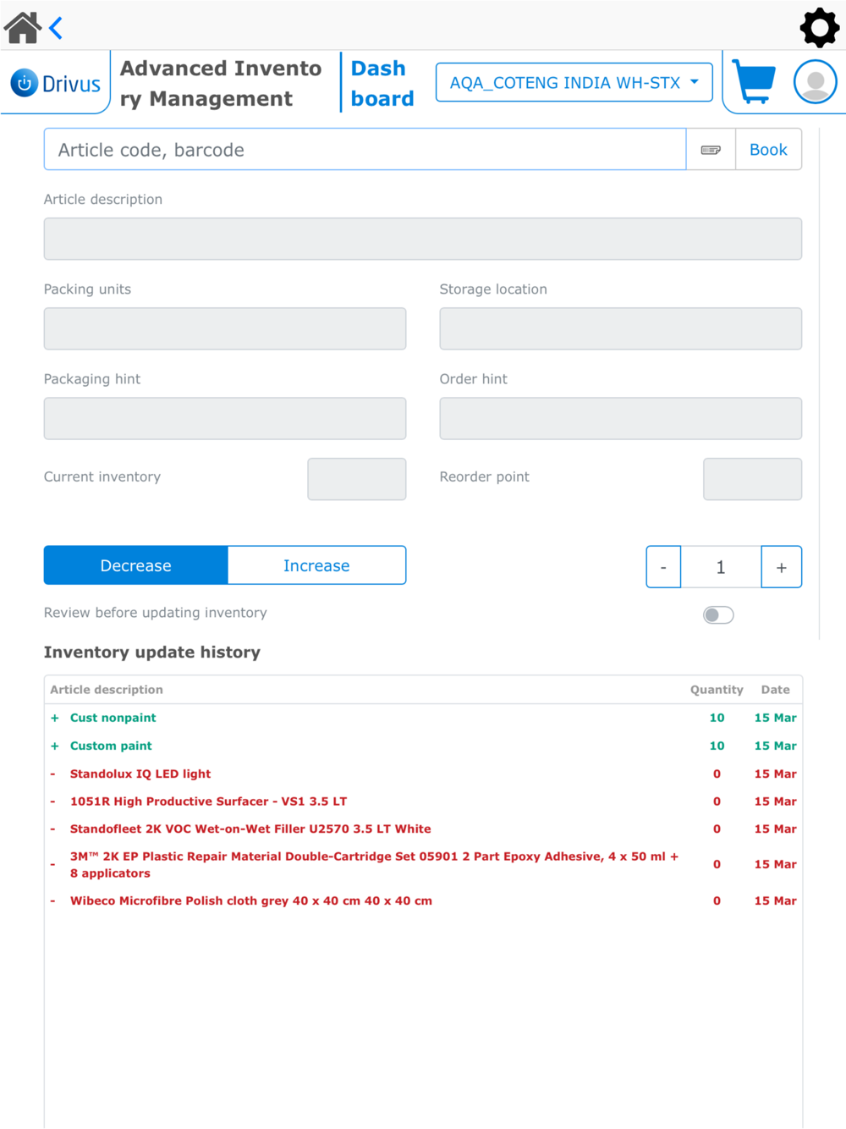This screenshot has width=846, height=1129.
Task: Select the Decrease option
Action: pos(135,565)
